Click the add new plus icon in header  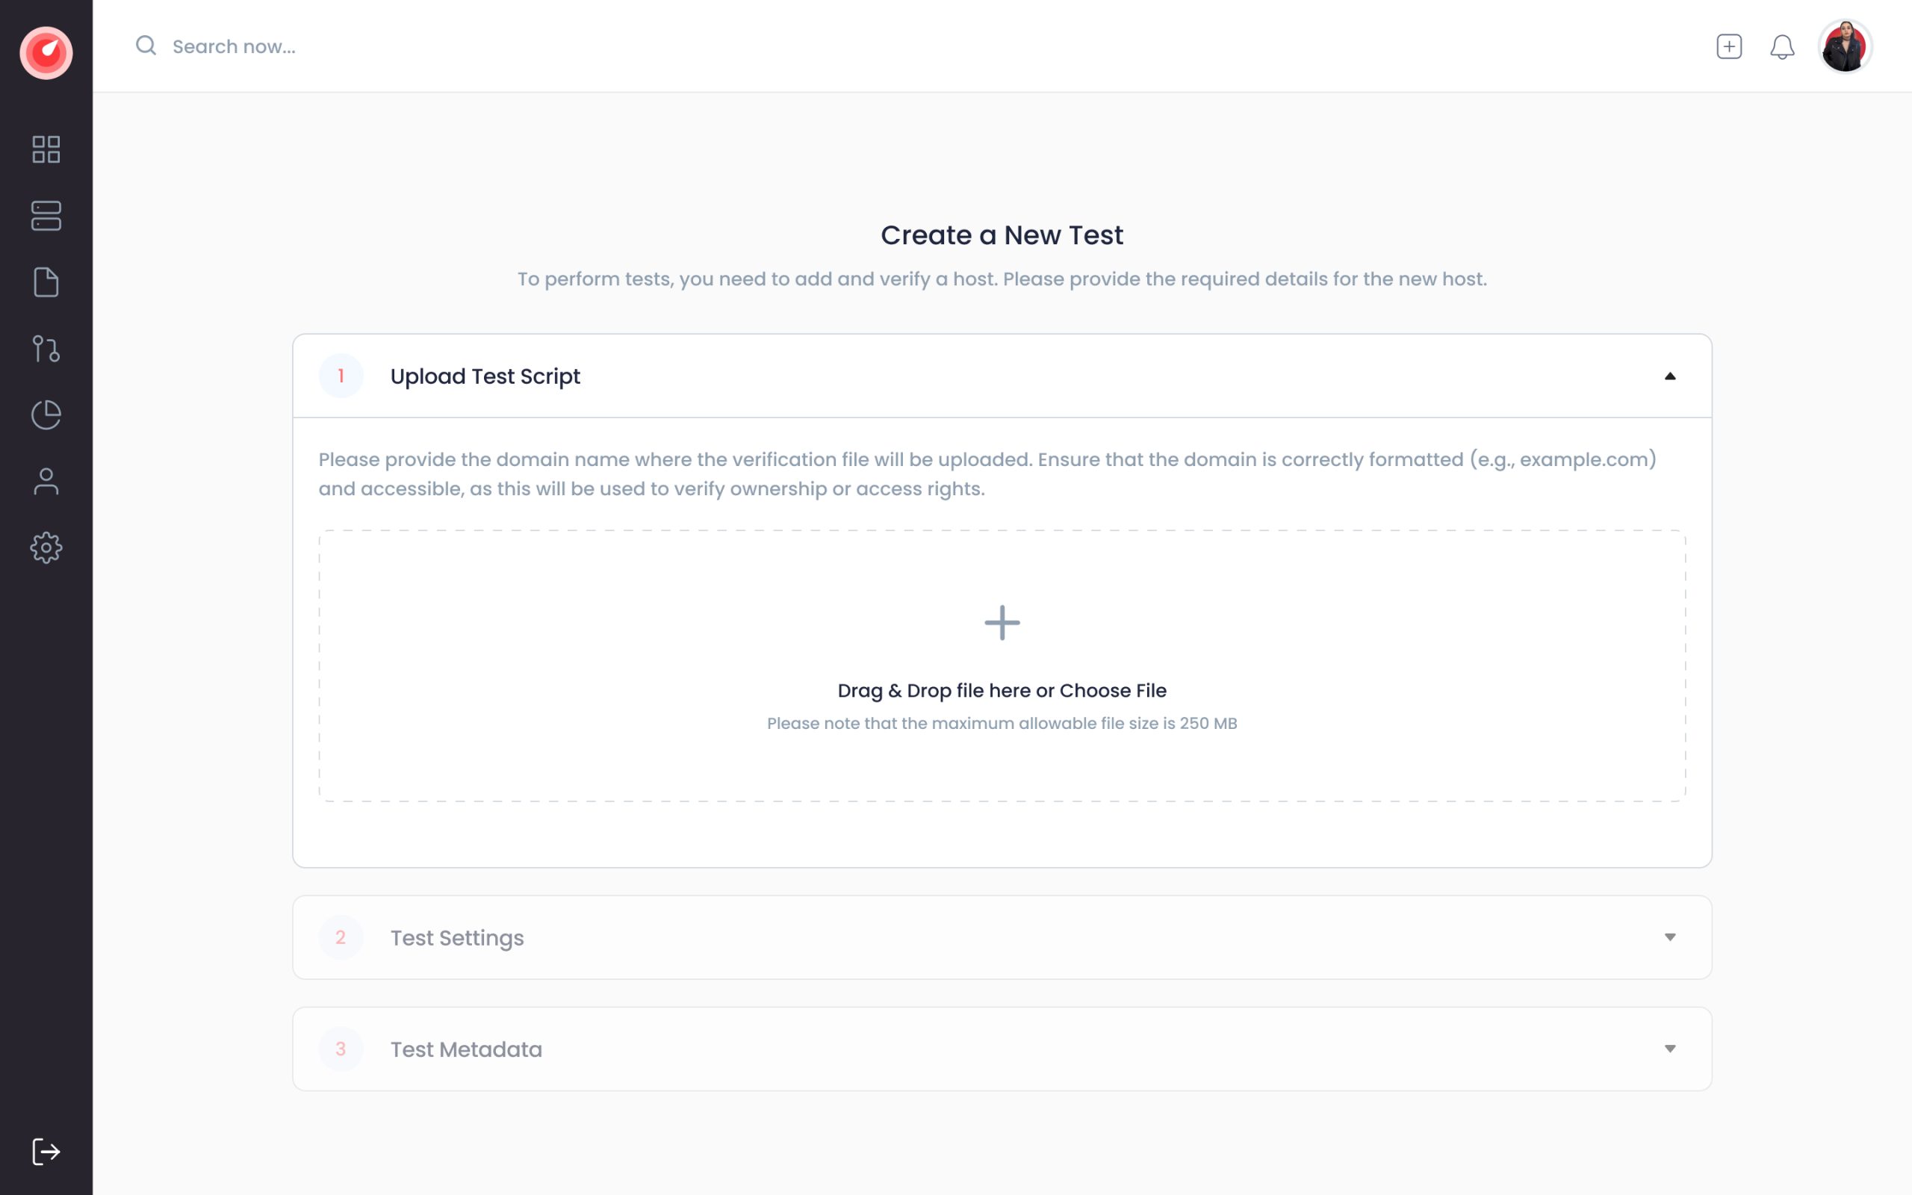click(x=1729, y=46)
